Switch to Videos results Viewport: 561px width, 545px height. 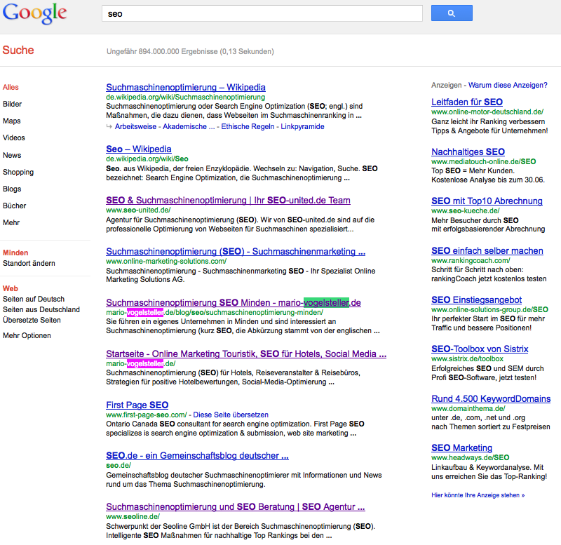coord(14,137)
